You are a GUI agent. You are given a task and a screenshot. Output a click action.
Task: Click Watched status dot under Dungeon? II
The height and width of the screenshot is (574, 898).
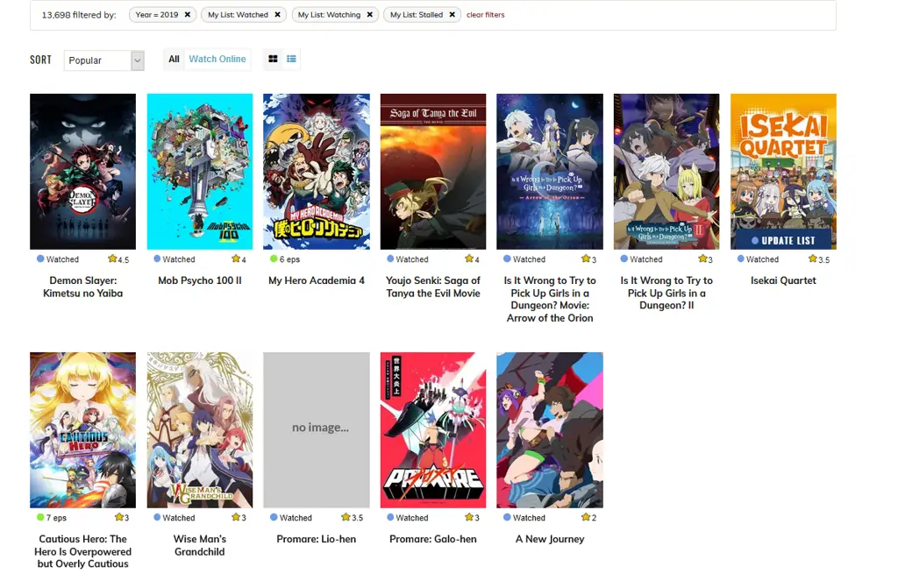tap(624, 259)
